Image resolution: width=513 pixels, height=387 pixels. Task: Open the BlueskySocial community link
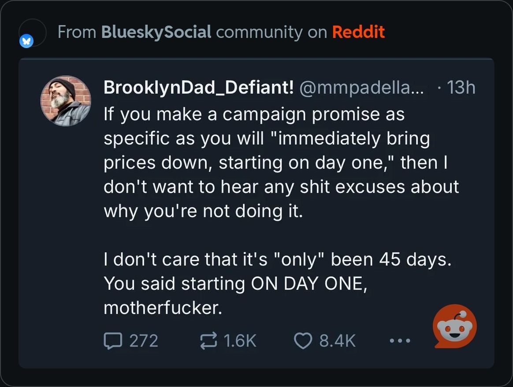coord(156,32)
